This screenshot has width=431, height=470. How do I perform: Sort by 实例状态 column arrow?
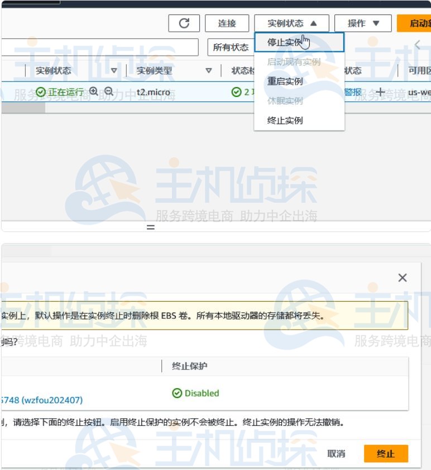tap(114, 70)
